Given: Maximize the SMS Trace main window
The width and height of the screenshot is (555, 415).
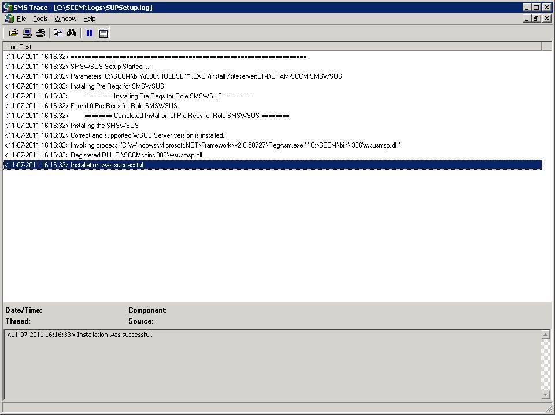Looking at the screenshot, I should [x=536, y=7].
